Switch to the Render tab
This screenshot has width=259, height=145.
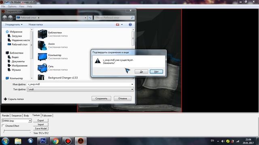click(5, 116)
